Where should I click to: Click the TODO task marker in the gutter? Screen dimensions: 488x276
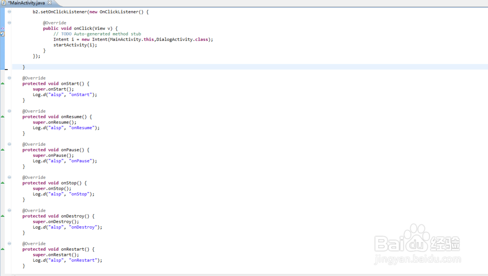2,34
